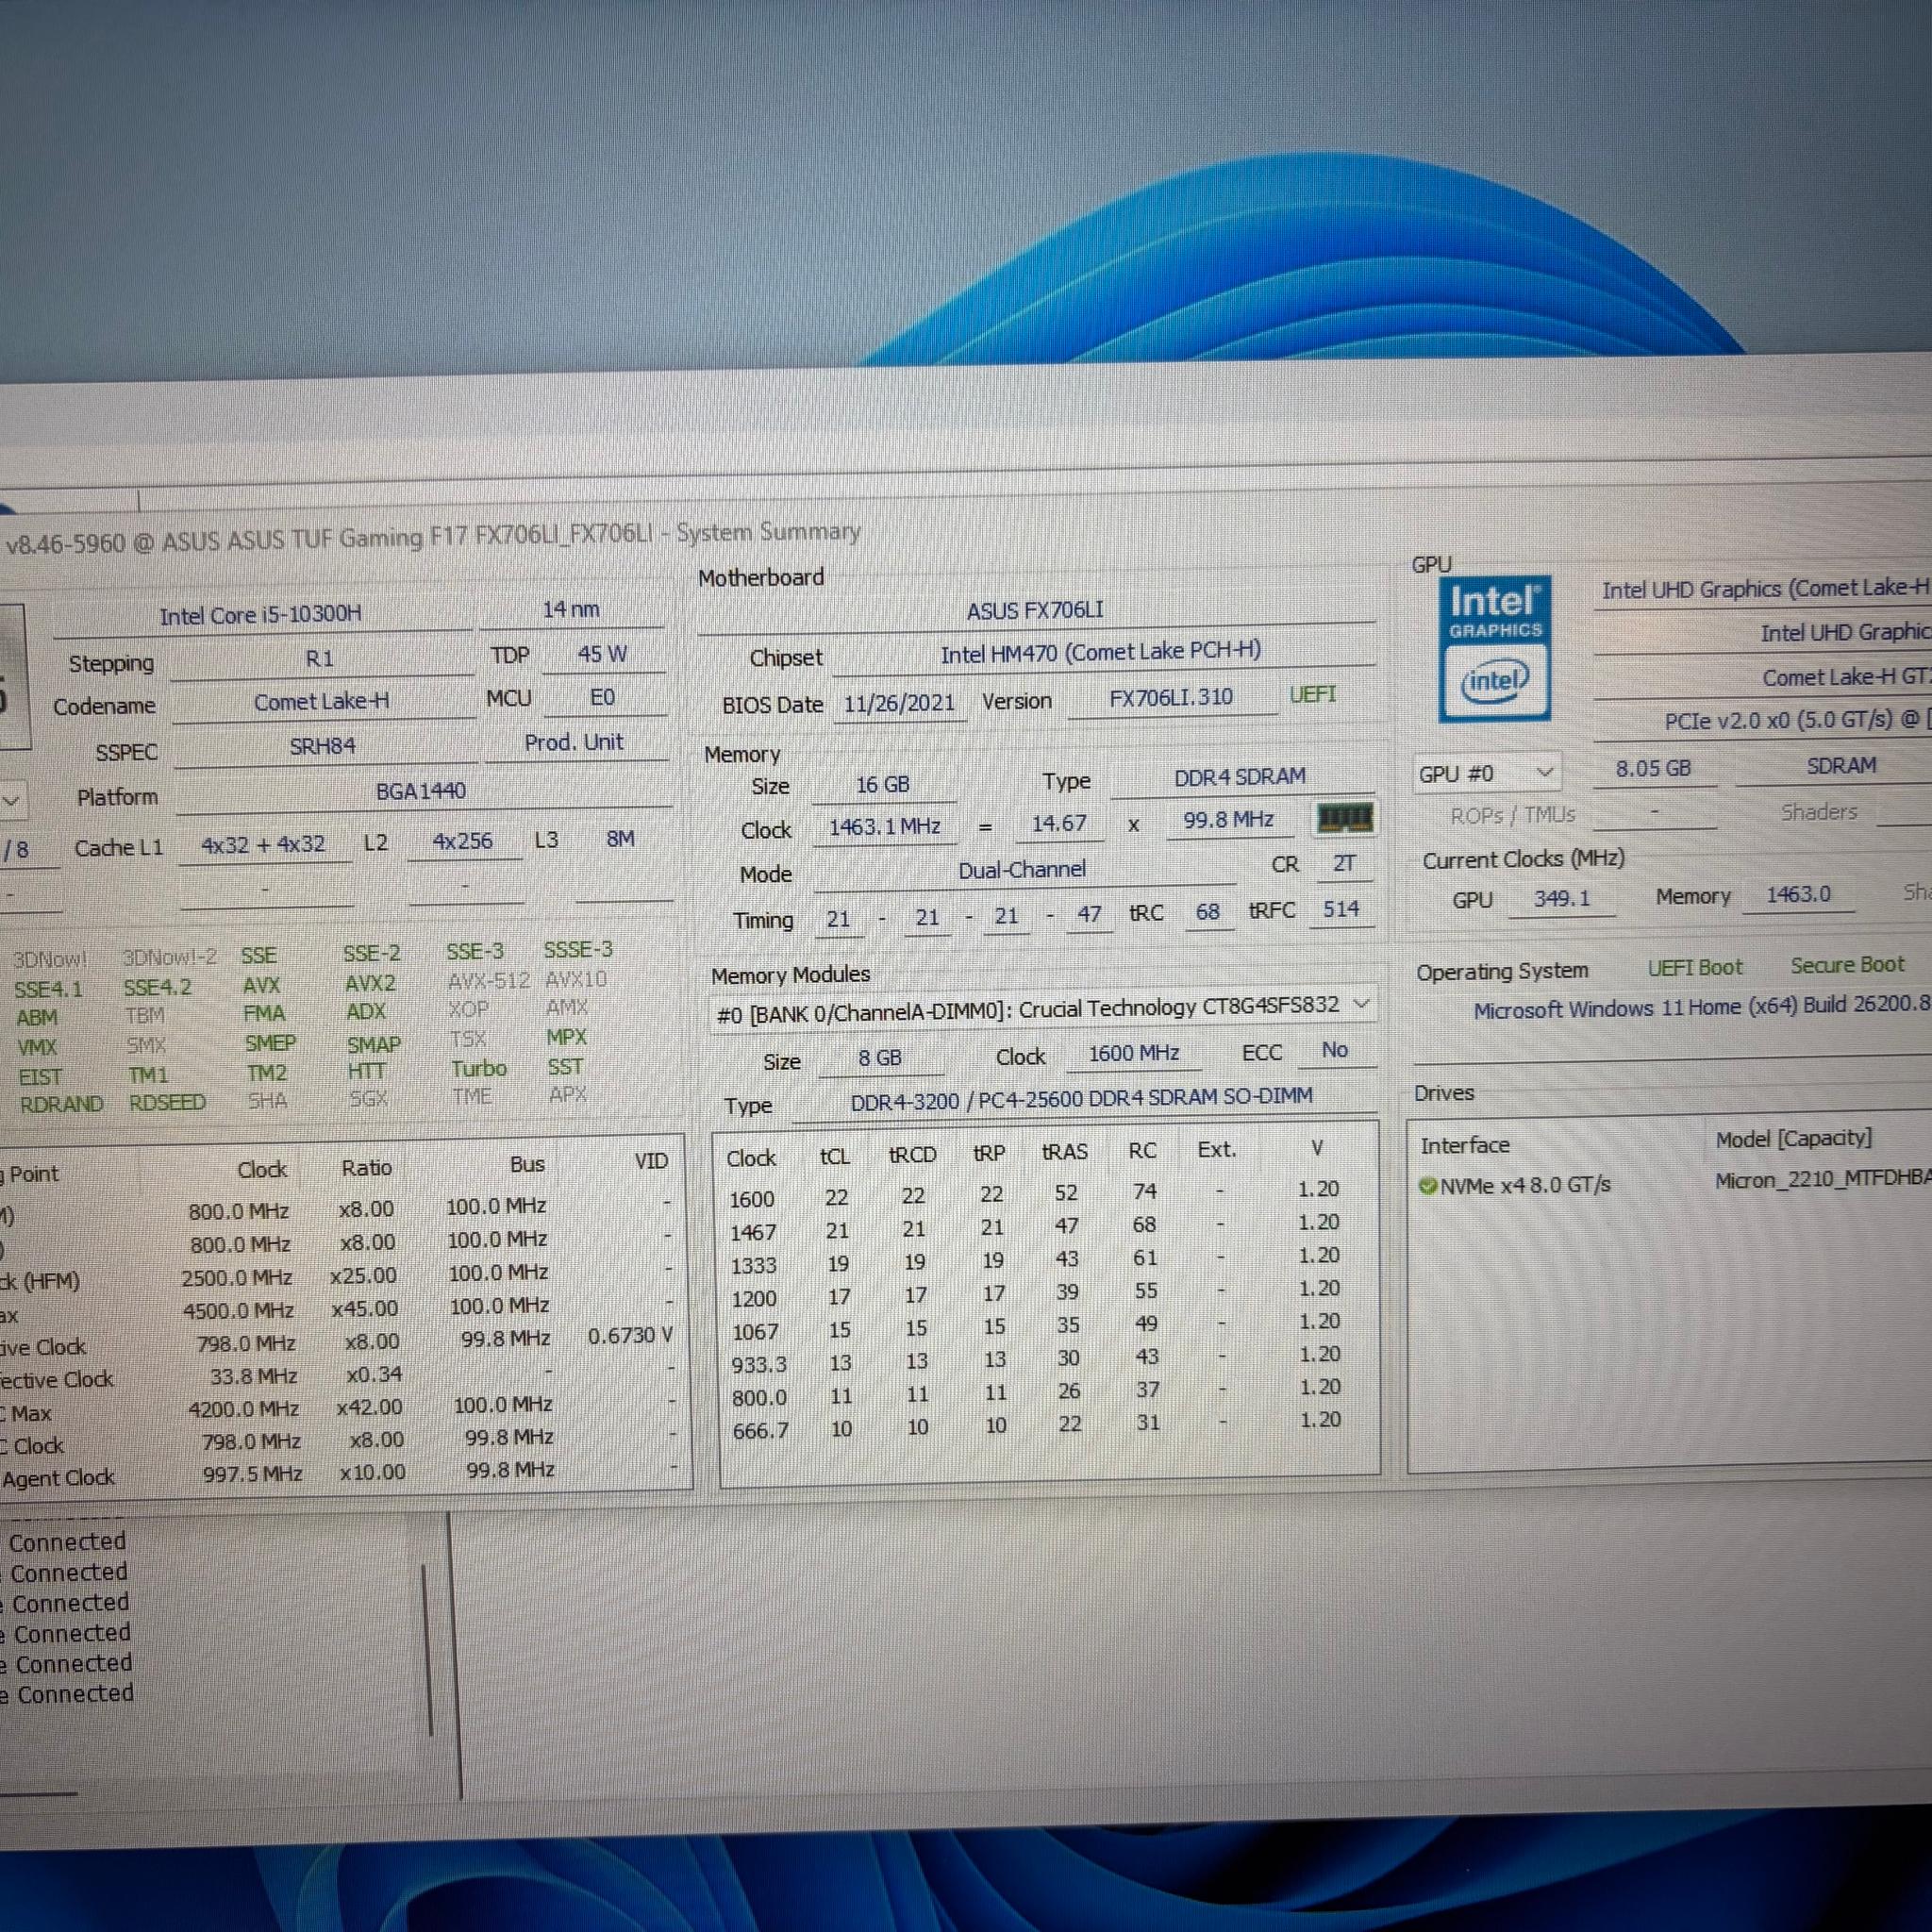Click the Stepping value R1
This screenshot has height=1932, width=1932.
[320, 659]
